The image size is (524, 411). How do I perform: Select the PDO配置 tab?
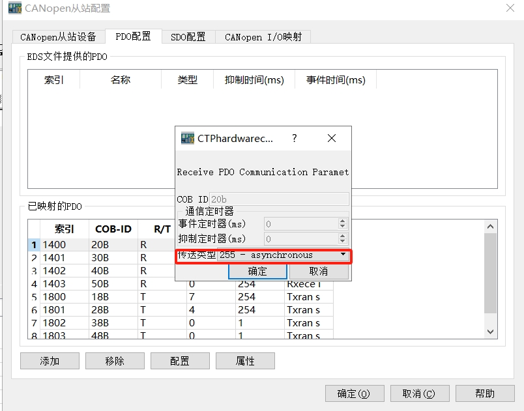click(x=134, y=36)
